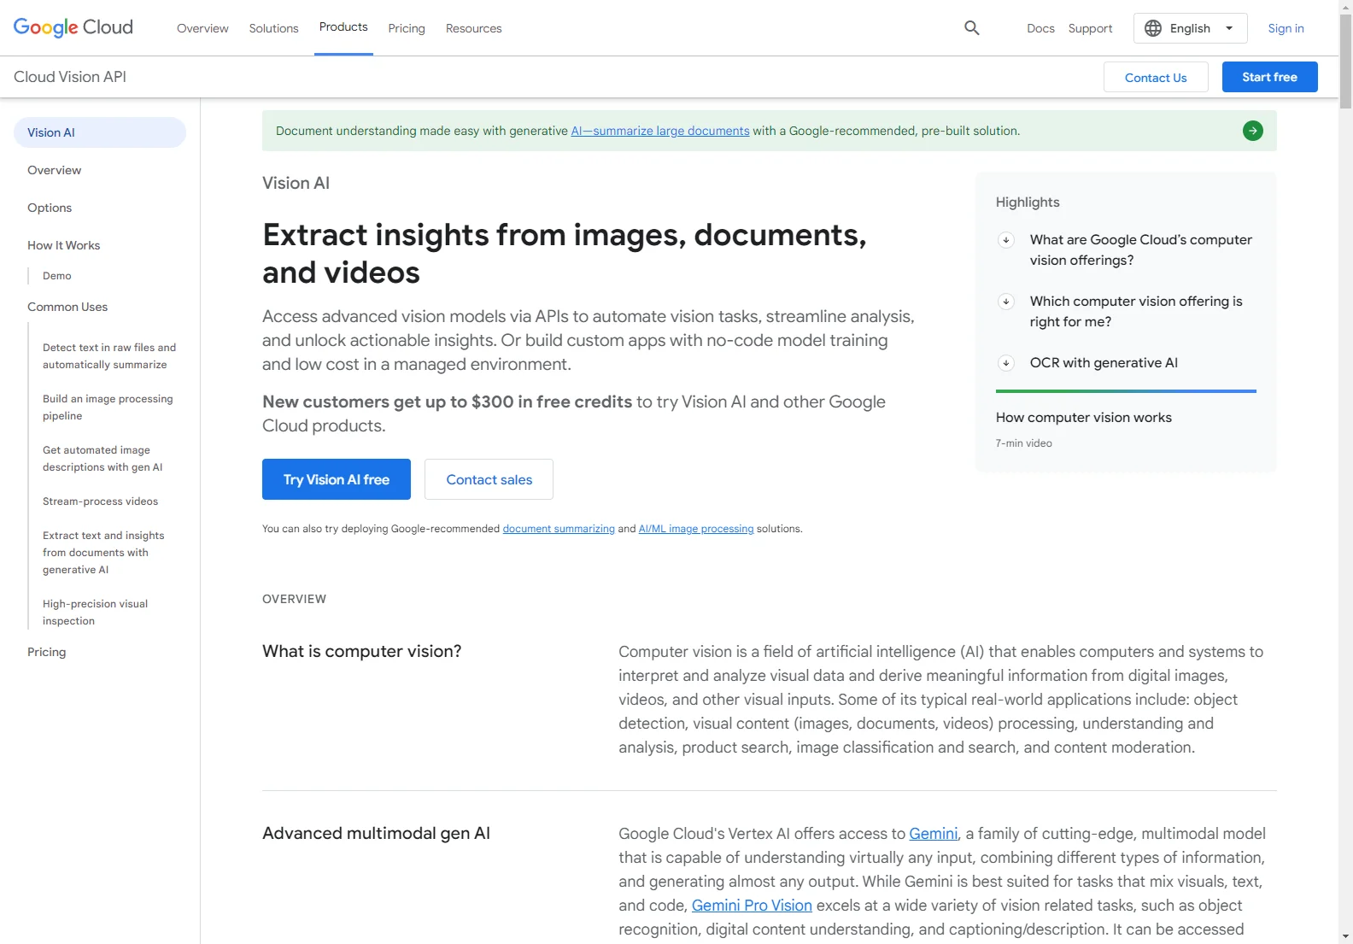Select Vision AI in the sidebar
The image size is (1353, 944).
100,132
